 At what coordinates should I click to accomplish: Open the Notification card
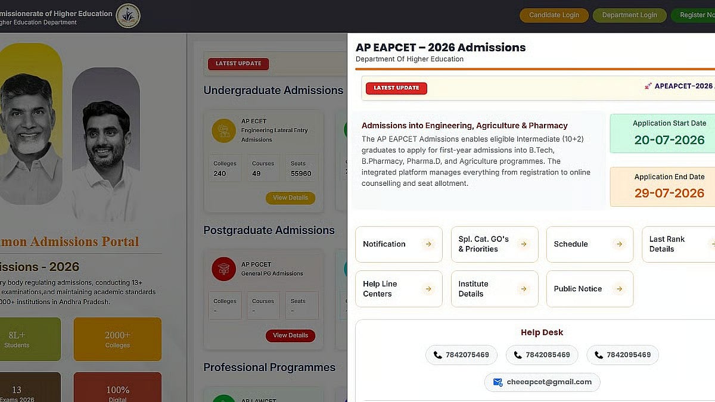pos(399,244)
